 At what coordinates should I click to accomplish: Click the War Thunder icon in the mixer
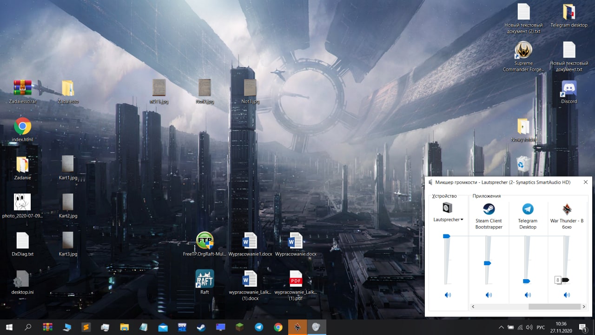click(x=567, y=208)
